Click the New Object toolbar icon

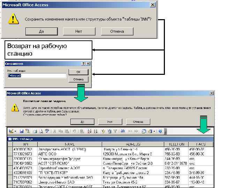tap(150, 131)
